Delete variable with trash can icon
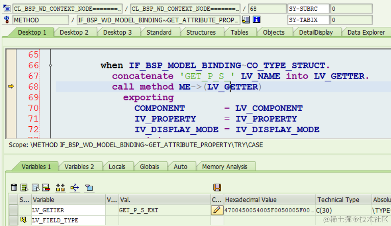 click(x=14, y=187)
